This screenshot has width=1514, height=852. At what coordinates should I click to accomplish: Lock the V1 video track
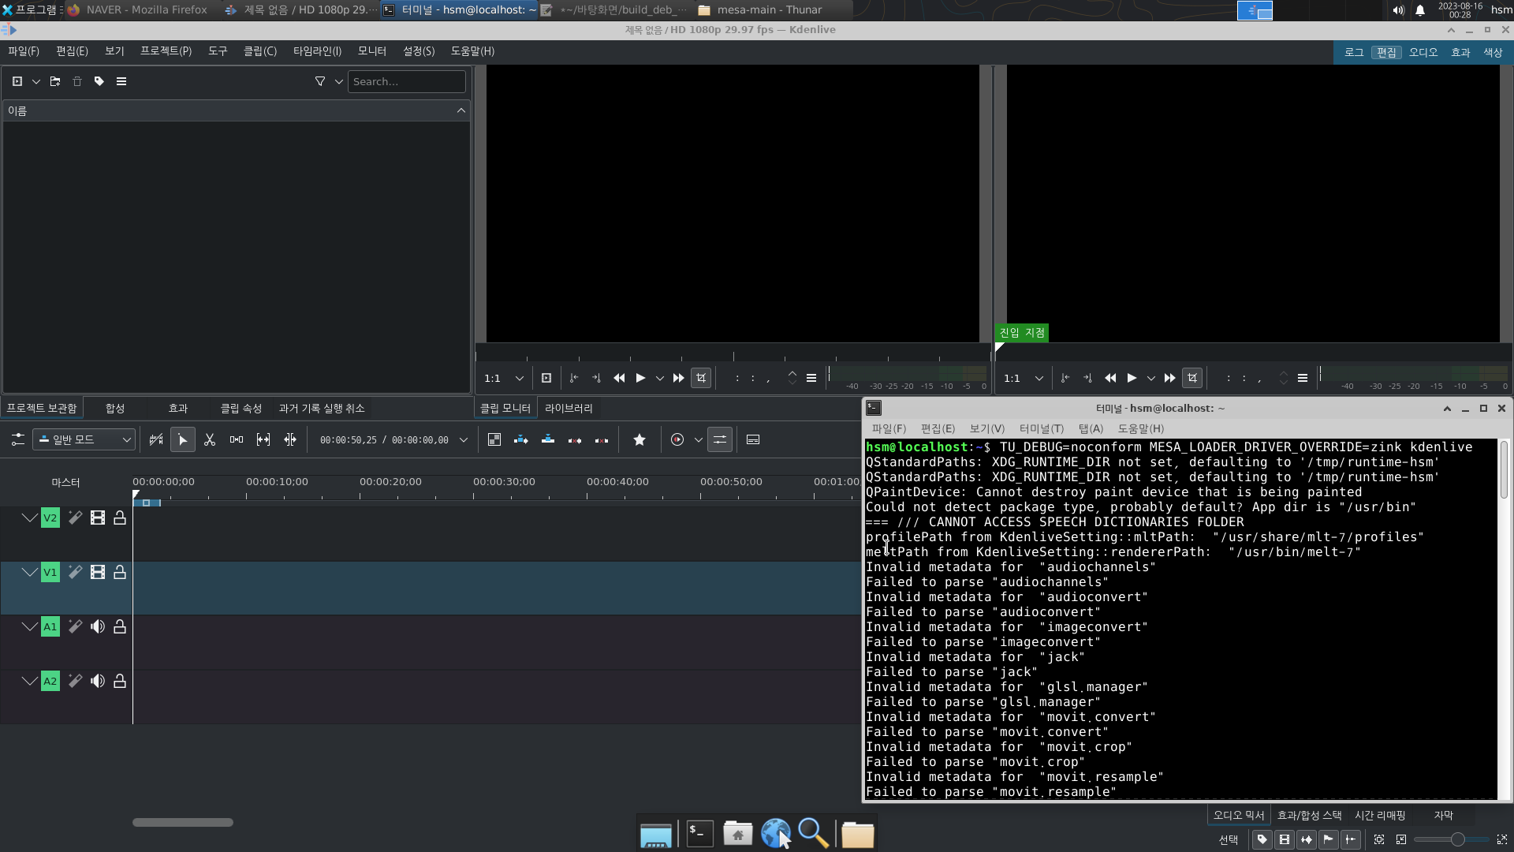tap(120, 572)
